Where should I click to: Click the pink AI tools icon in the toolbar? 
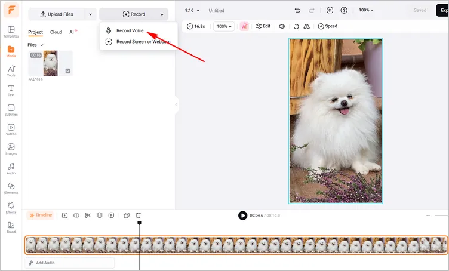[x=244, y=26]
